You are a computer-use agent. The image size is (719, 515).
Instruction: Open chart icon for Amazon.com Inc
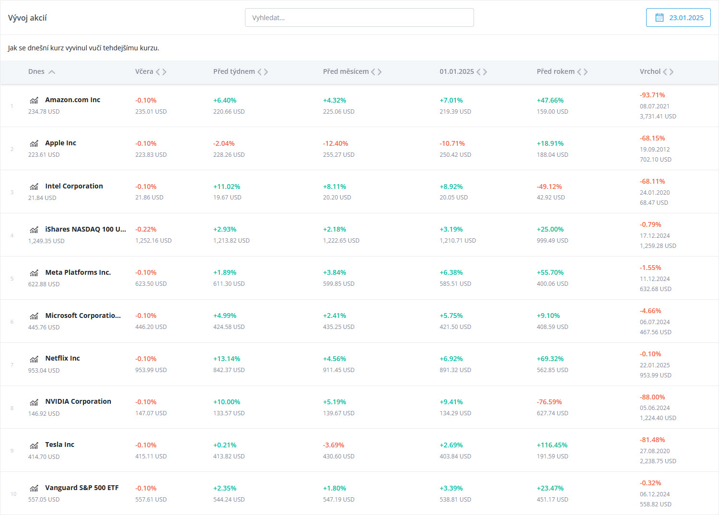pos(34,100)
